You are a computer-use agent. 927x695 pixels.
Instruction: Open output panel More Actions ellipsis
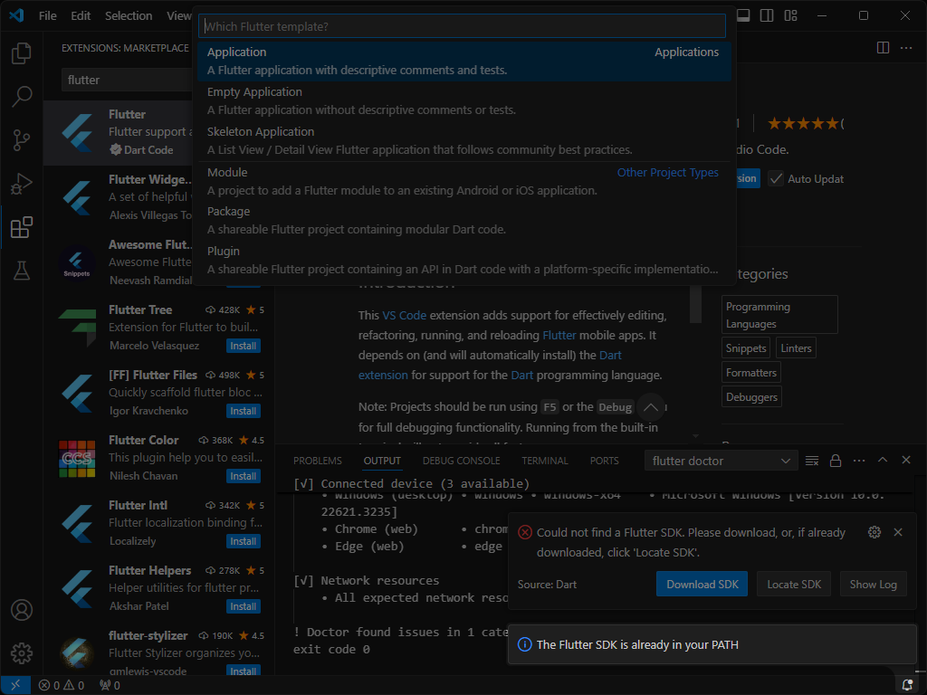tap(859, 461)
